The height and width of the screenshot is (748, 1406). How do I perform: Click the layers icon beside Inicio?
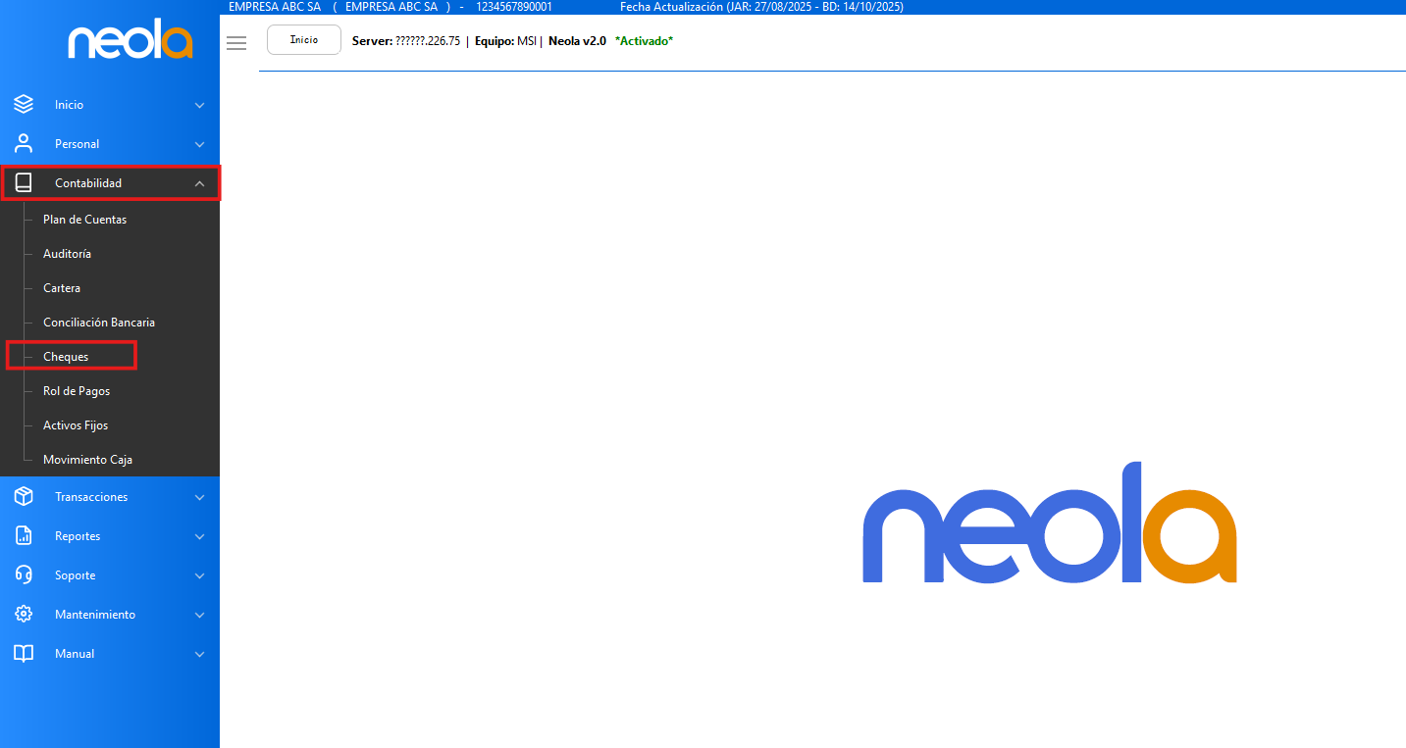[24, 105]
